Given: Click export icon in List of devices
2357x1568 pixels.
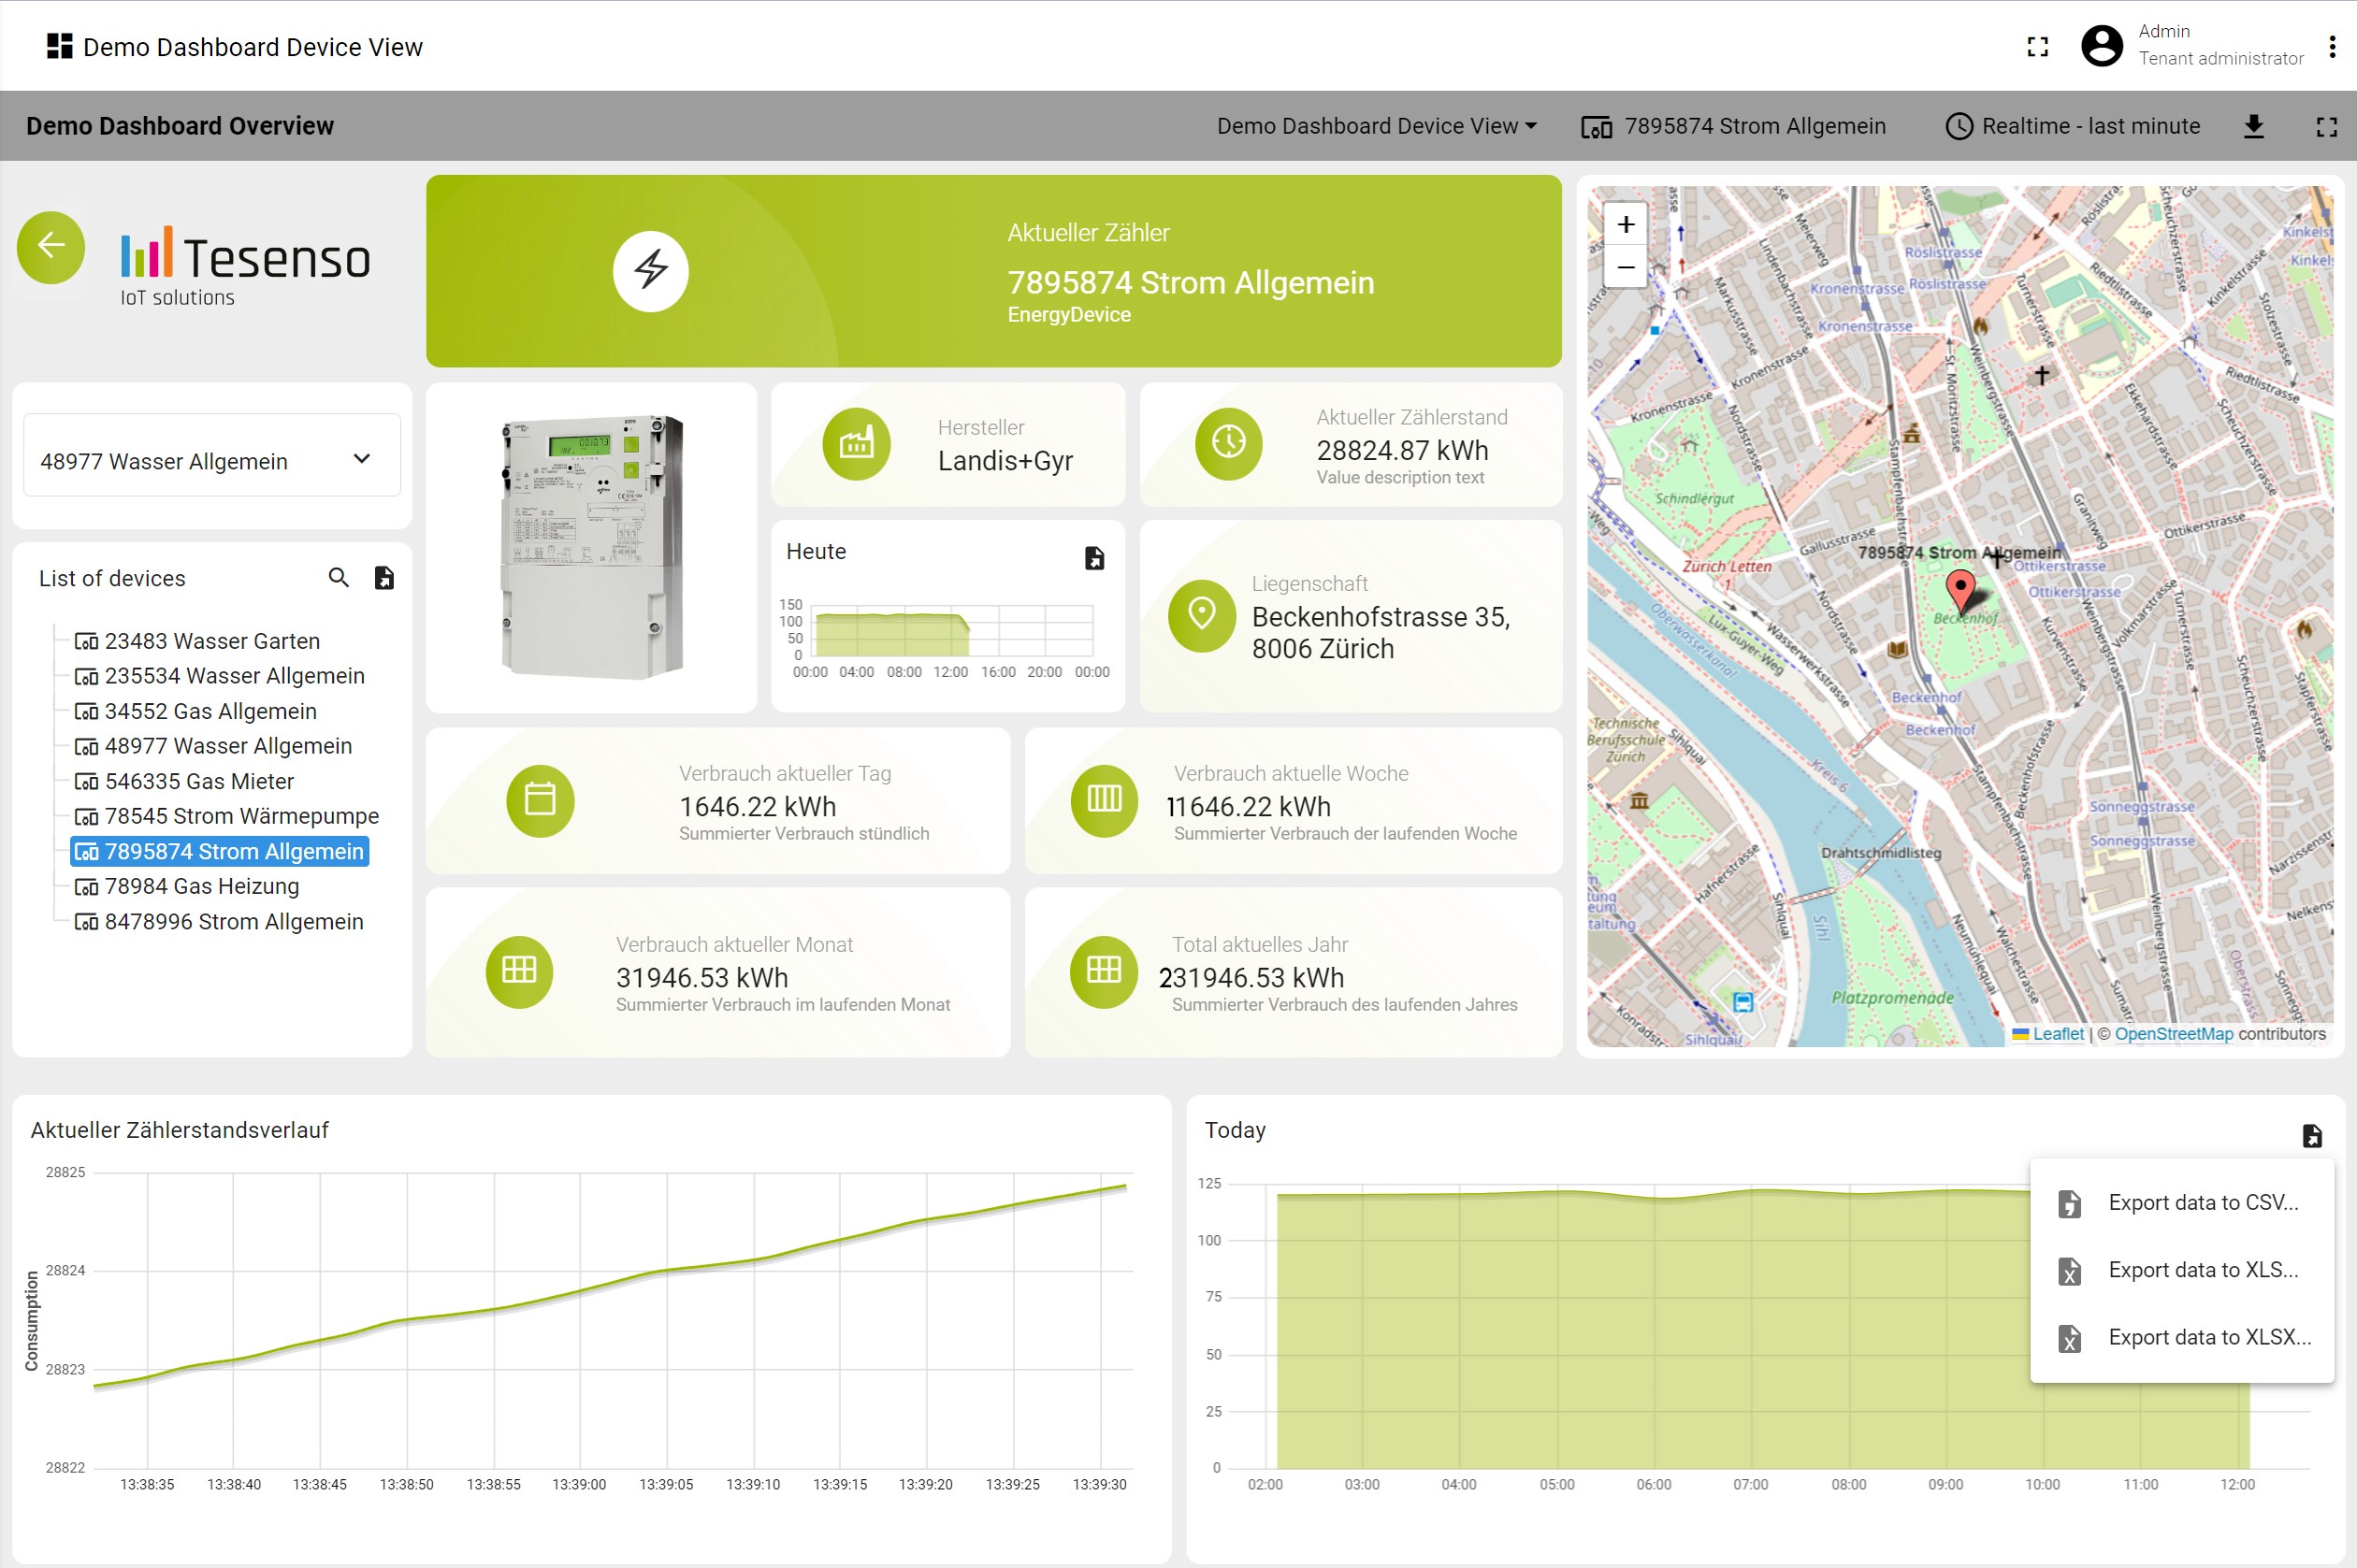Looking at the screenshot, I should click(x=384, y=578).
